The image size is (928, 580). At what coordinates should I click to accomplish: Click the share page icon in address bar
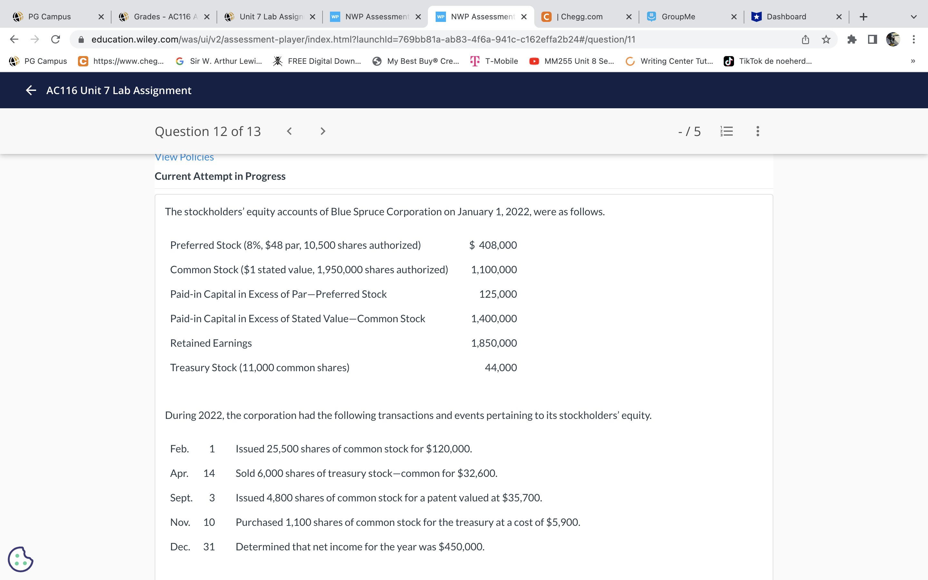(805, 40)
